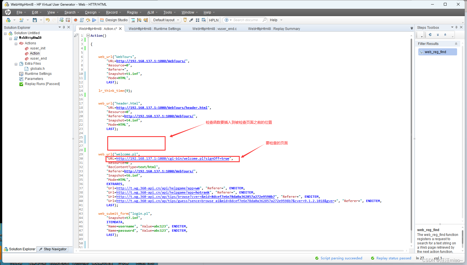Viewport: 467px width, 265px height.
Task: Click the Save script toolbar icon
Action: pos(35,20)
